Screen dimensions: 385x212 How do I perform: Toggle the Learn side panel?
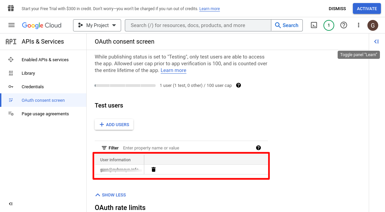376,42
